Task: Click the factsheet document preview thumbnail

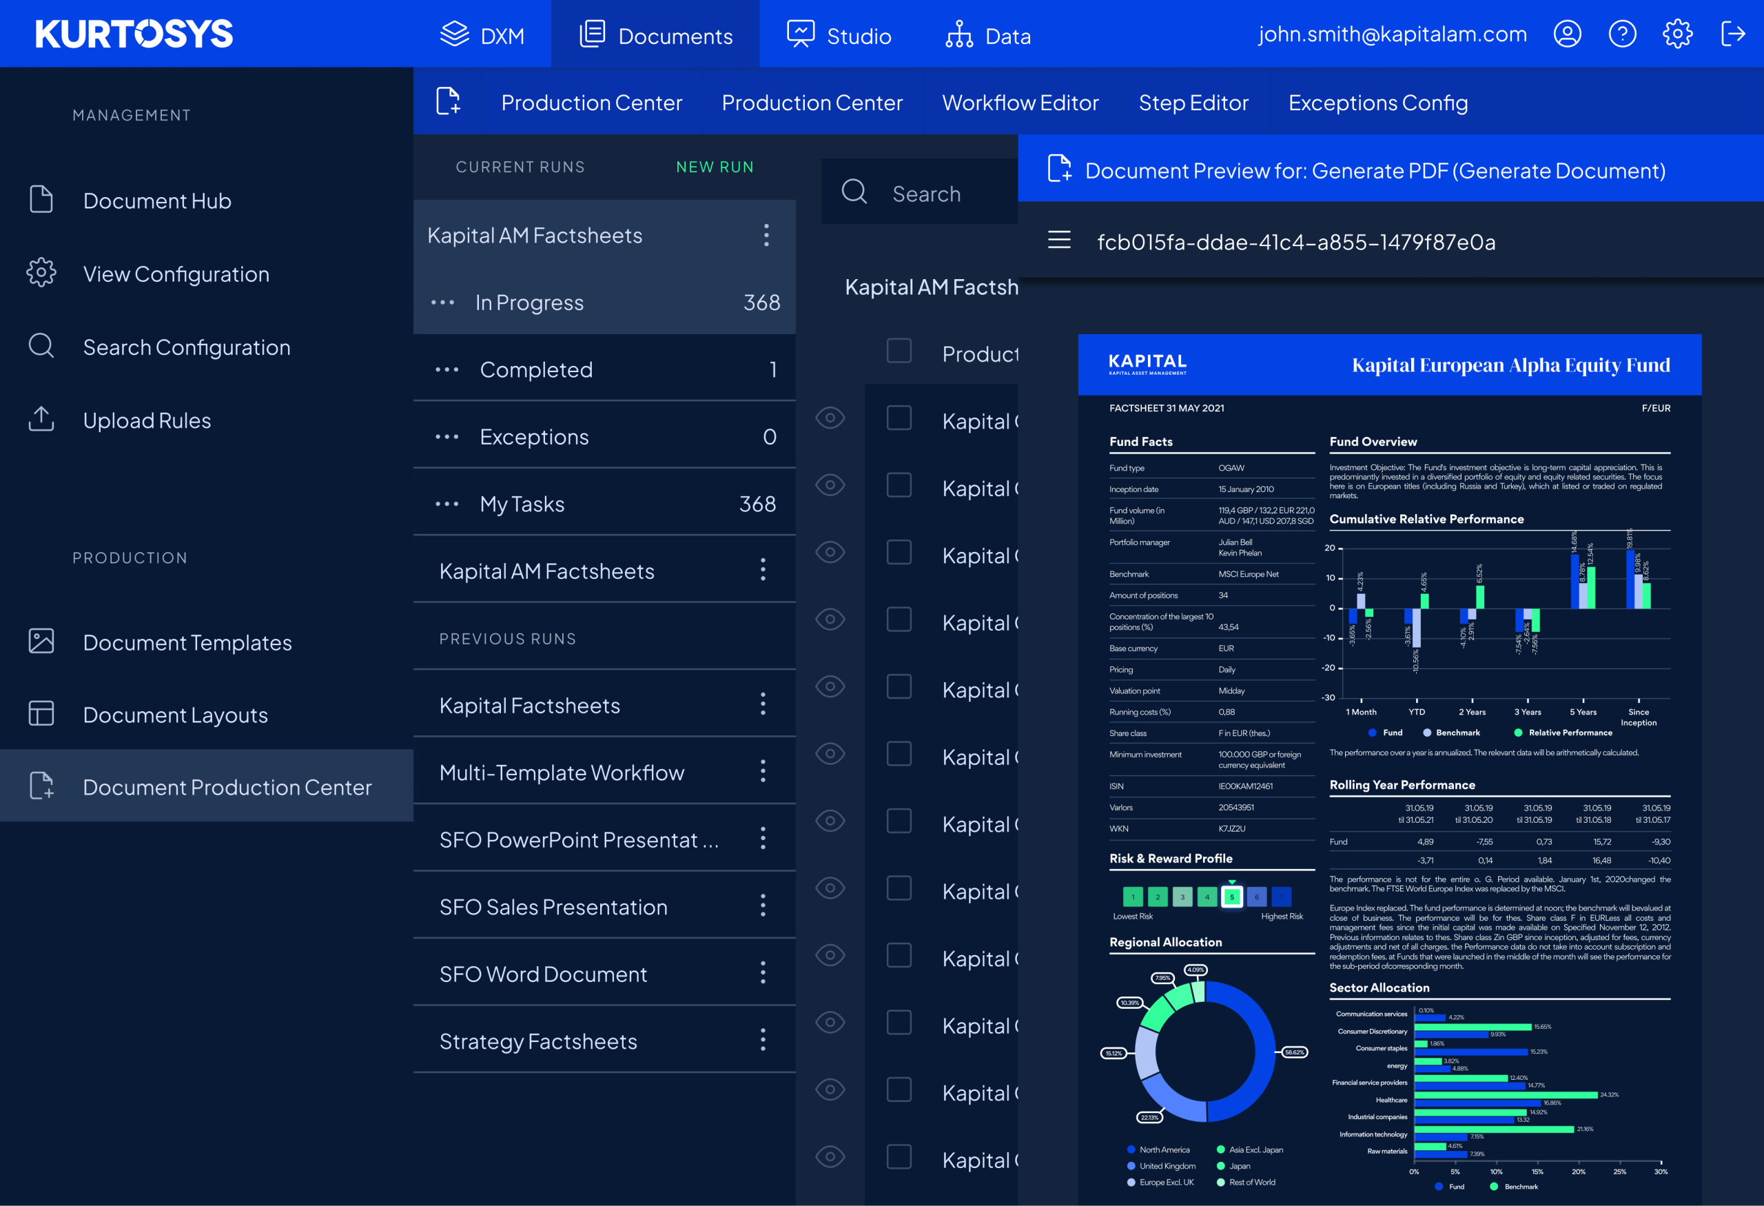Action: [x=1389, y=769]
